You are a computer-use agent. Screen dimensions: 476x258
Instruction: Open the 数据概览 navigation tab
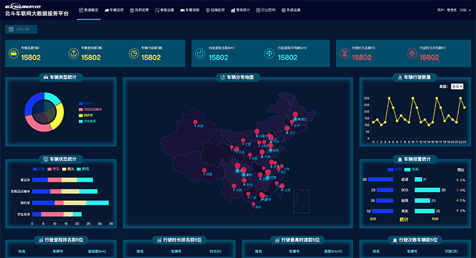pyautogui.click(x=89, y=10)
